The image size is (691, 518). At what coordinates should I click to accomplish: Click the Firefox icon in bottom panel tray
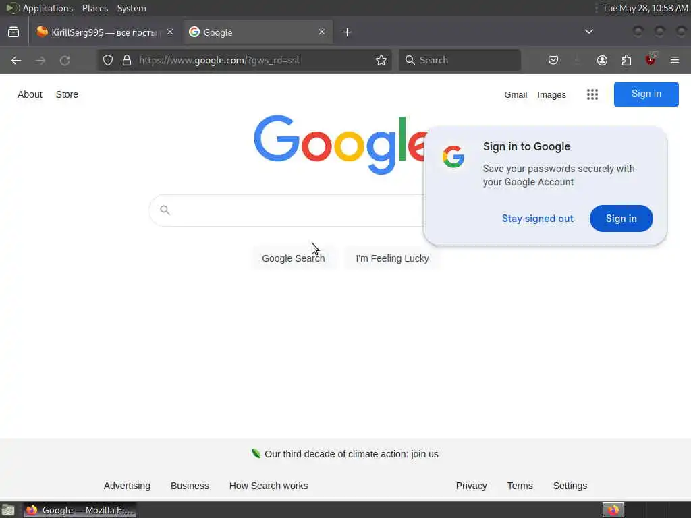613,510
